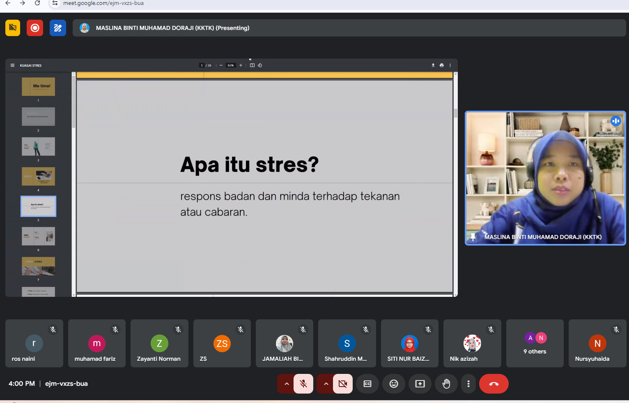This screenshot has height=403, width=629.
Task: Open the send a reaction emoji panel
Action: click(394, 384)
